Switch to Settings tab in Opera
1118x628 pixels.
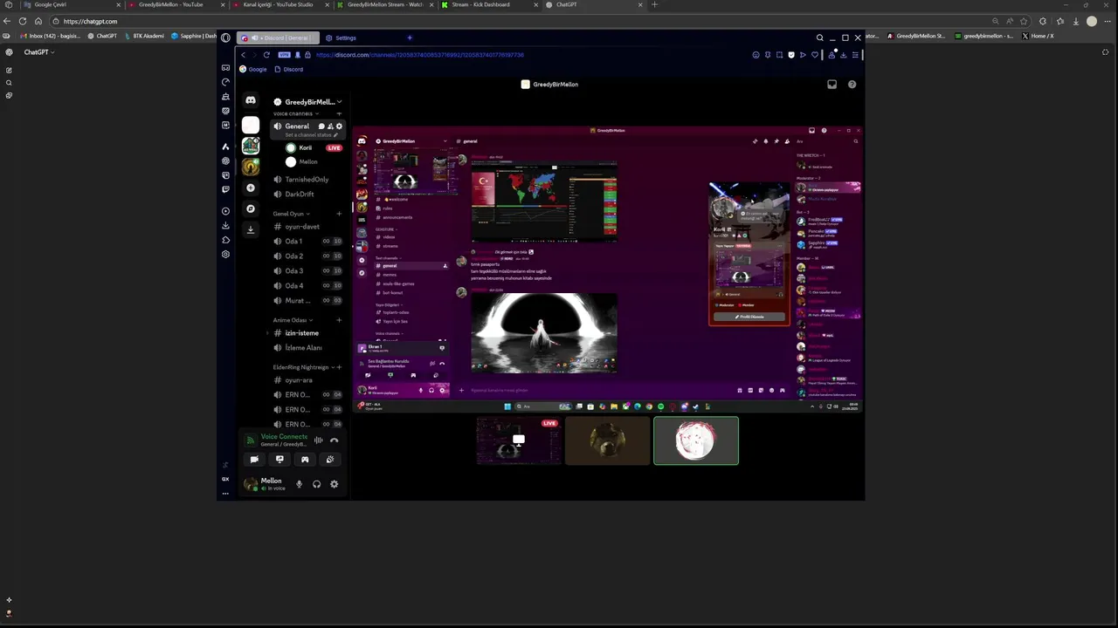[x=341, y=38]
